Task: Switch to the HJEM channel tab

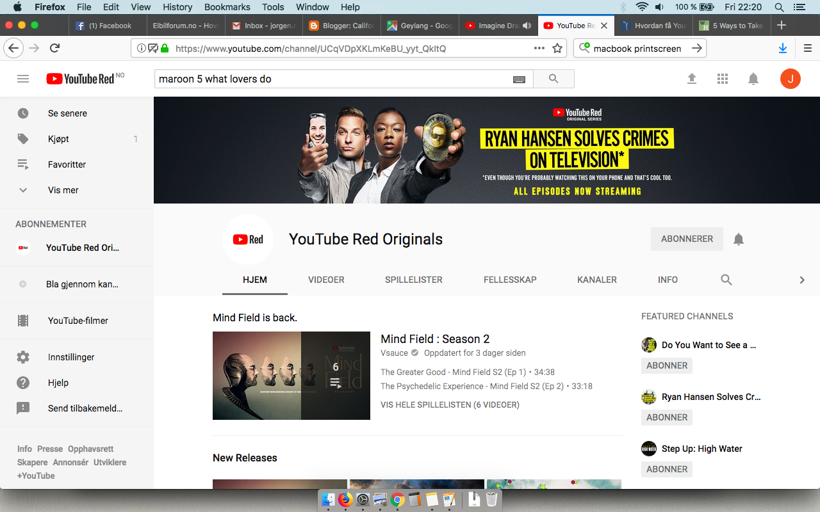Action: tap(255, 280)
